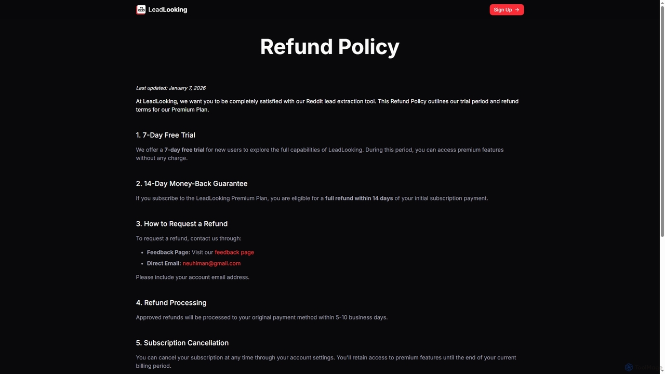This screenshot has width=665, height=374.
Task: Click the How to Request a Refund heading
Action: 182,224
